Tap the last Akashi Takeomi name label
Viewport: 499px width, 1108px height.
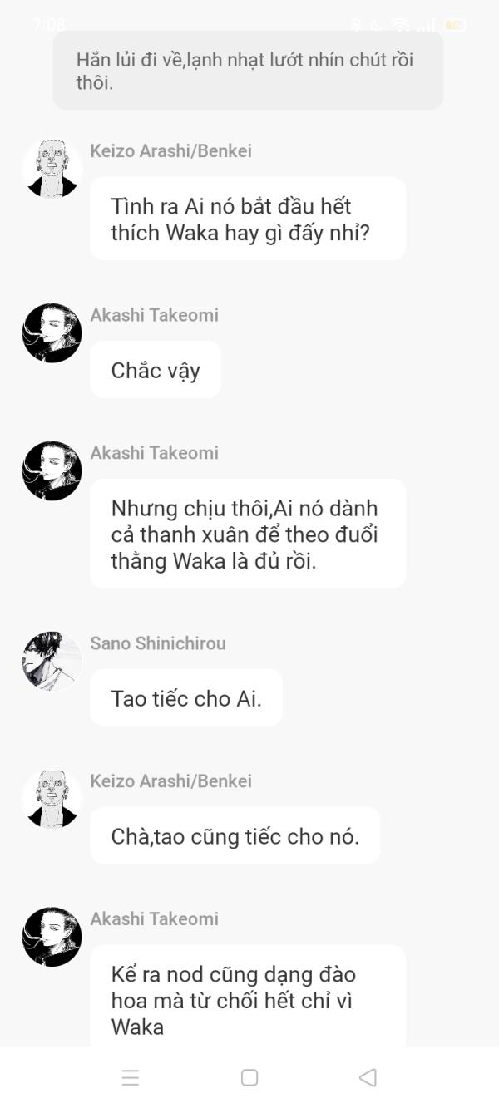(x=155, y=918)
